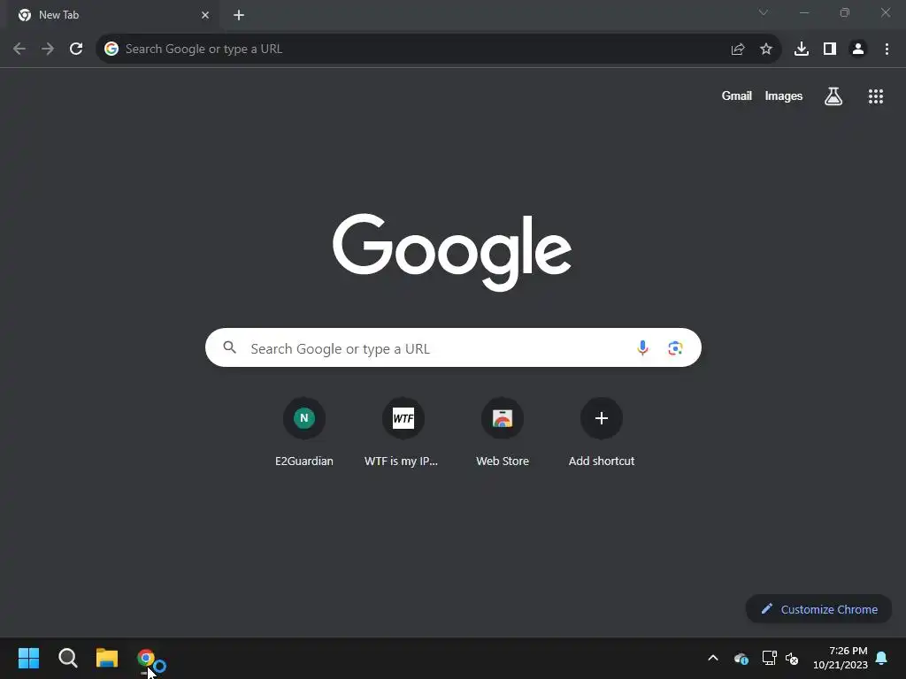The image size is (906, 679).
Task: Close the New Tab tab
Action: pos(205,15)
